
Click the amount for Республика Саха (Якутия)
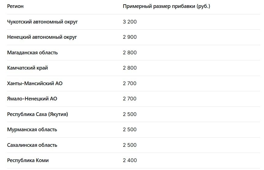pyautogui.click(x=130, y=114)
